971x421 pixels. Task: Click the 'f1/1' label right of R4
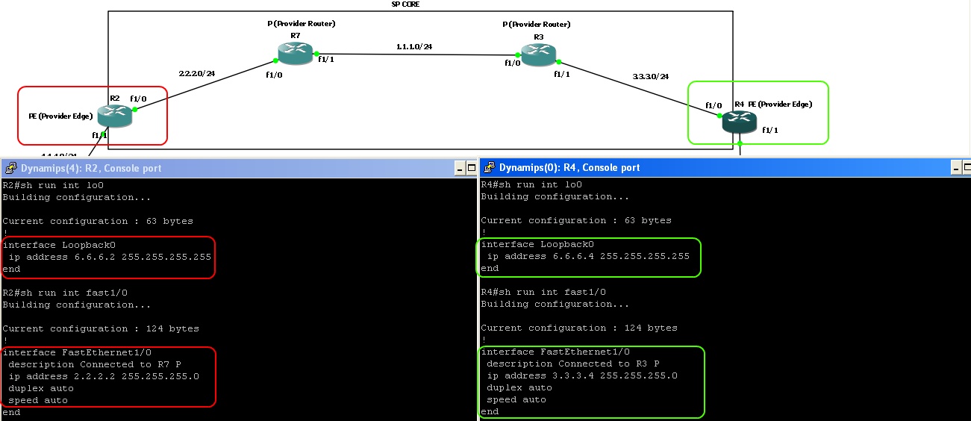(x=770, y=129)
